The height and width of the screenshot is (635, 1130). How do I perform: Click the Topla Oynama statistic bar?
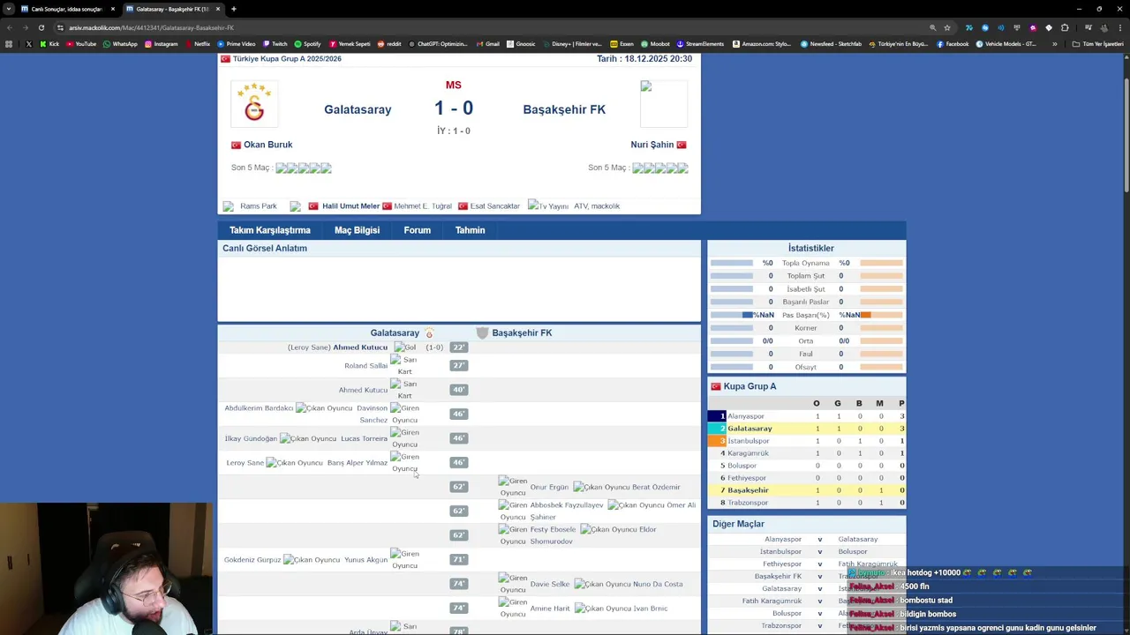point(806,263)
